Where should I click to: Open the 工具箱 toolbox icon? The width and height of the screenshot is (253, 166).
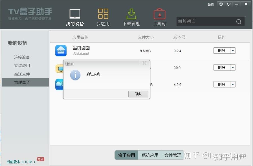coord(159,14)
